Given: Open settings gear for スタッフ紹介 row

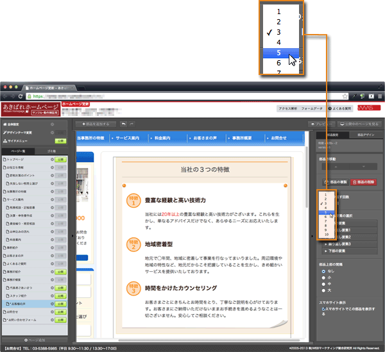Looking at the screenshot, I should (52, 296).
